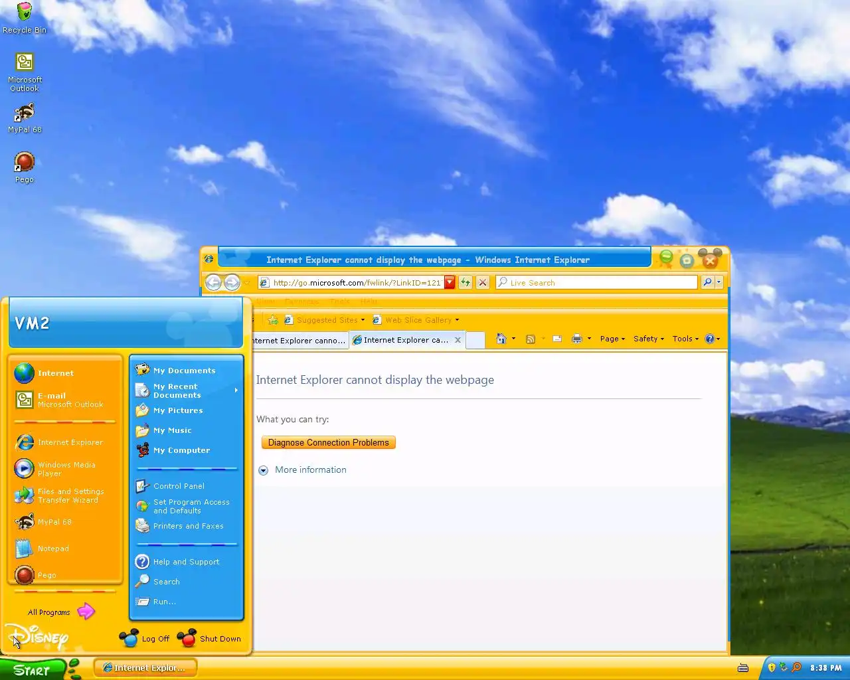Open Web Slice Gallery dropdown

pyautogui.click(x=416, y=320)
